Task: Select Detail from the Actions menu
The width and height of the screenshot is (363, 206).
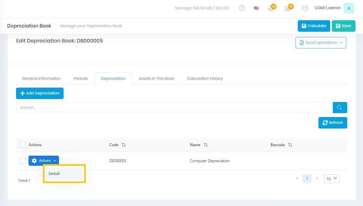Action: coord(54,174)
